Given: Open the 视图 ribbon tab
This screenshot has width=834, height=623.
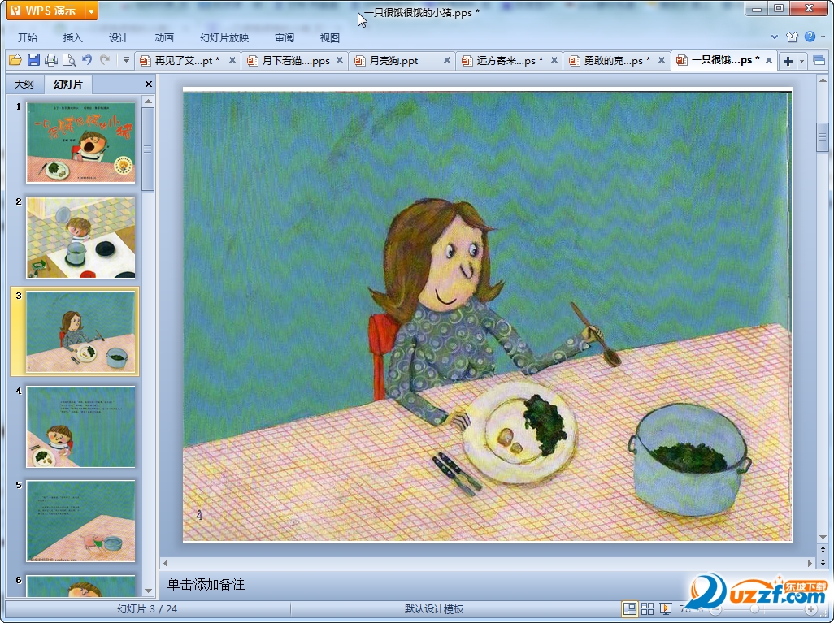Looking at the screenshot, I should [329, 37].
